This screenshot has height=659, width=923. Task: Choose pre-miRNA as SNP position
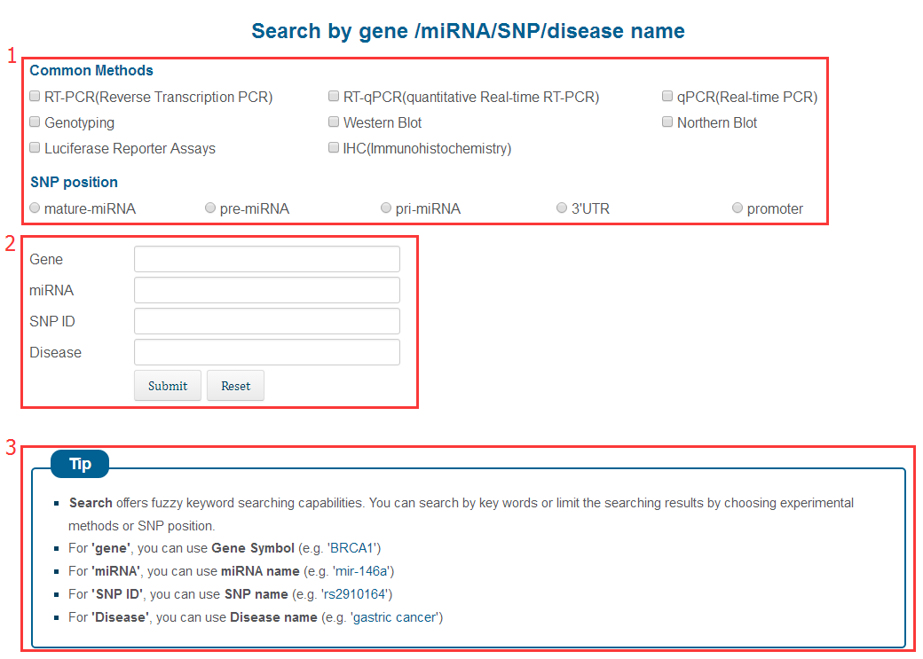[x=210, y=208]
